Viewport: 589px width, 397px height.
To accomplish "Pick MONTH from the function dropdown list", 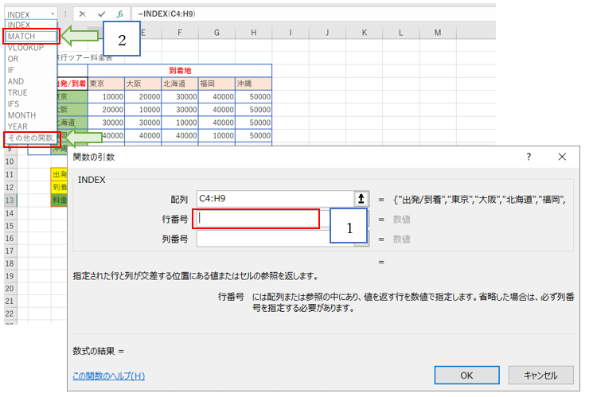I will click(21, 115).
